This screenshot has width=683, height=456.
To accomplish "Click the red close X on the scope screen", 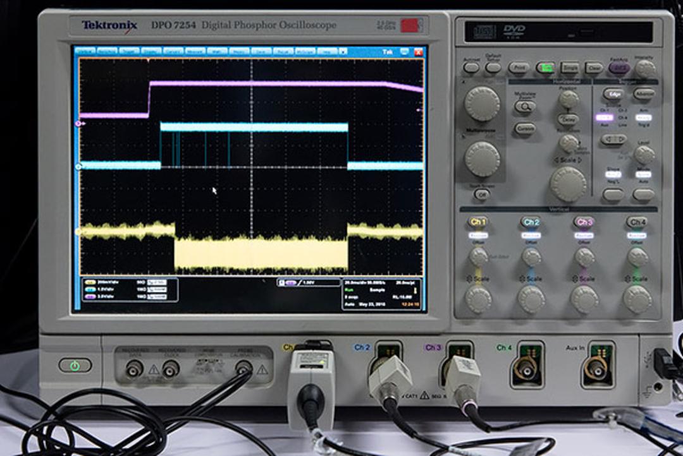I will (418, 52).
